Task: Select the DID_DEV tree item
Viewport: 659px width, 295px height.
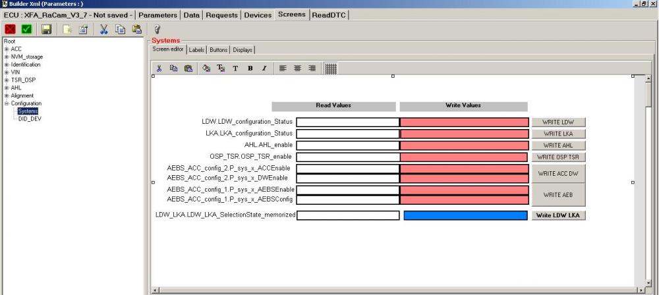Action: 30,119
